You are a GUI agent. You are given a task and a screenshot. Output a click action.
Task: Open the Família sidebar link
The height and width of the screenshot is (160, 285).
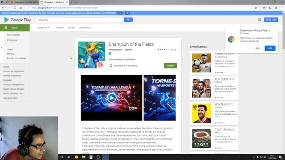coord(10,54)
